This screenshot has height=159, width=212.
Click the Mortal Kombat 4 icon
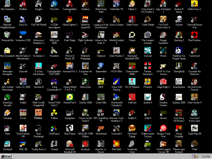[117, 35]
